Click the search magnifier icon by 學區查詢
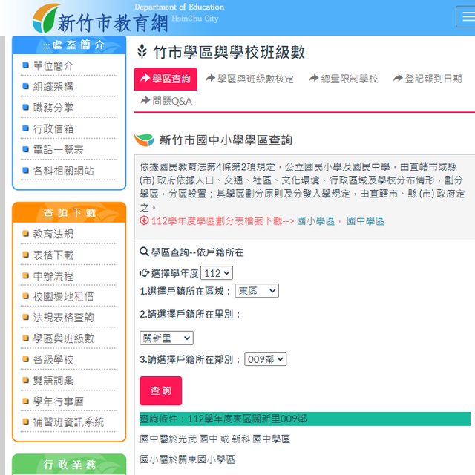Image resolution: width=475 pixels, height=475 pixels. (x=144, y=252)
